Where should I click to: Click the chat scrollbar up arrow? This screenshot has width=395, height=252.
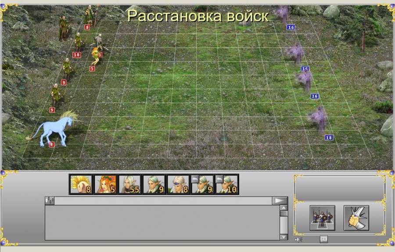pos(284,208)
